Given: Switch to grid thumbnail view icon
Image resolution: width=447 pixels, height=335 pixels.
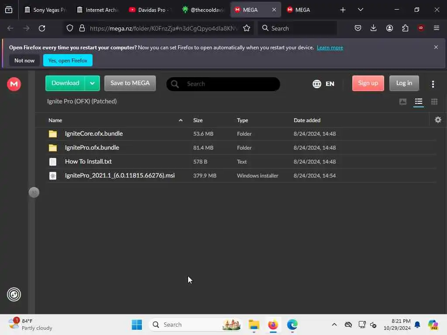Looking at the screenshot, I should coord(434,102).
